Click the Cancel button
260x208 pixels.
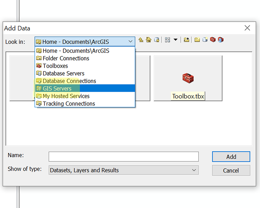coord(231,170)
